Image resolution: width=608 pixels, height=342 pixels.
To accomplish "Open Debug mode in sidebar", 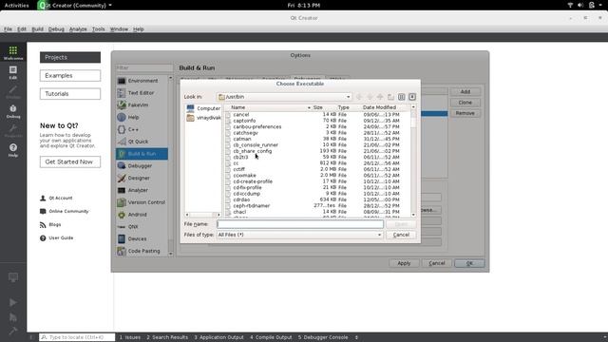I will (13, 111).
